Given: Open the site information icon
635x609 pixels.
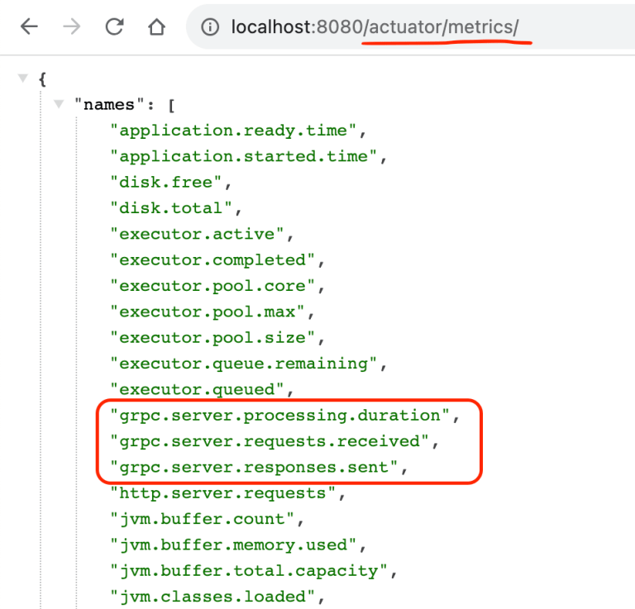Looking at the screenshot, I should click(210, 27).
